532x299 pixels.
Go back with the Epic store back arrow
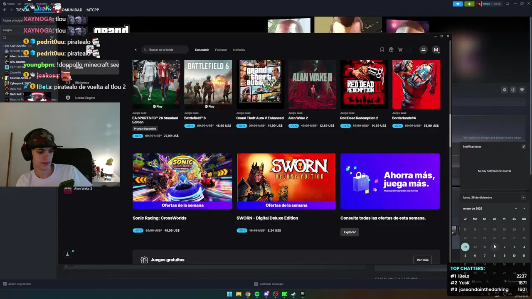(135, 50)
